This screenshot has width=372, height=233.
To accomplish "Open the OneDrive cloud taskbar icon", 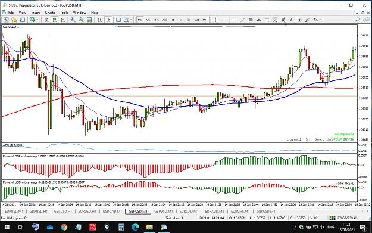I will click(x=50, y=227).
